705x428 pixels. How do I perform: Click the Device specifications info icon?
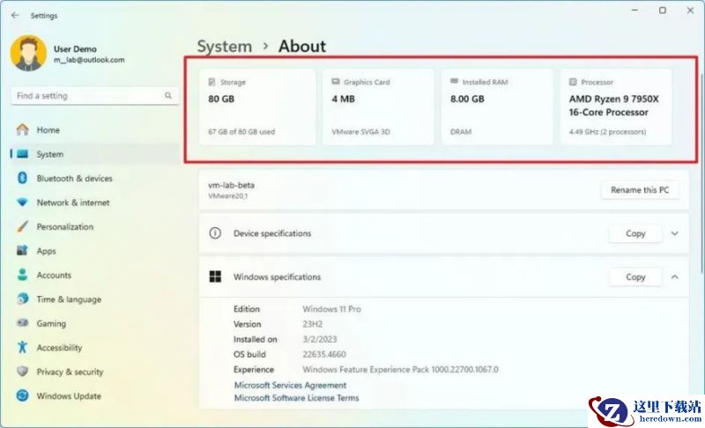[x=215, y=233]
